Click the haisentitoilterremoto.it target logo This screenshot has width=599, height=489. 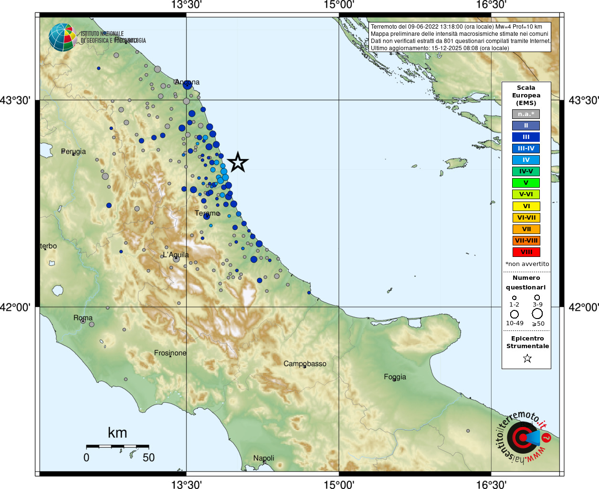(523, 437)
